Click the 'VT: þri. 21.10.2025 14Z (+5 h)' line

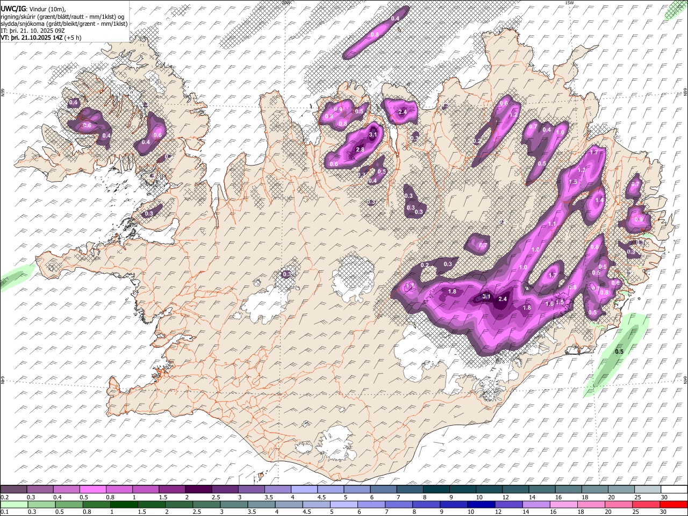[x=41, y=38]
